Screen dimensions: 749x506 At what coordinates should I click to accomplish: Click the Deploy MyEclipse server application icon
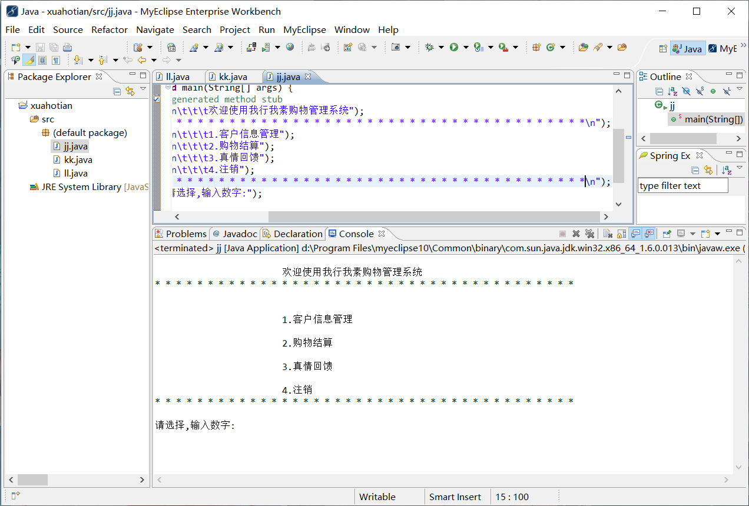(x=251, y=47)
